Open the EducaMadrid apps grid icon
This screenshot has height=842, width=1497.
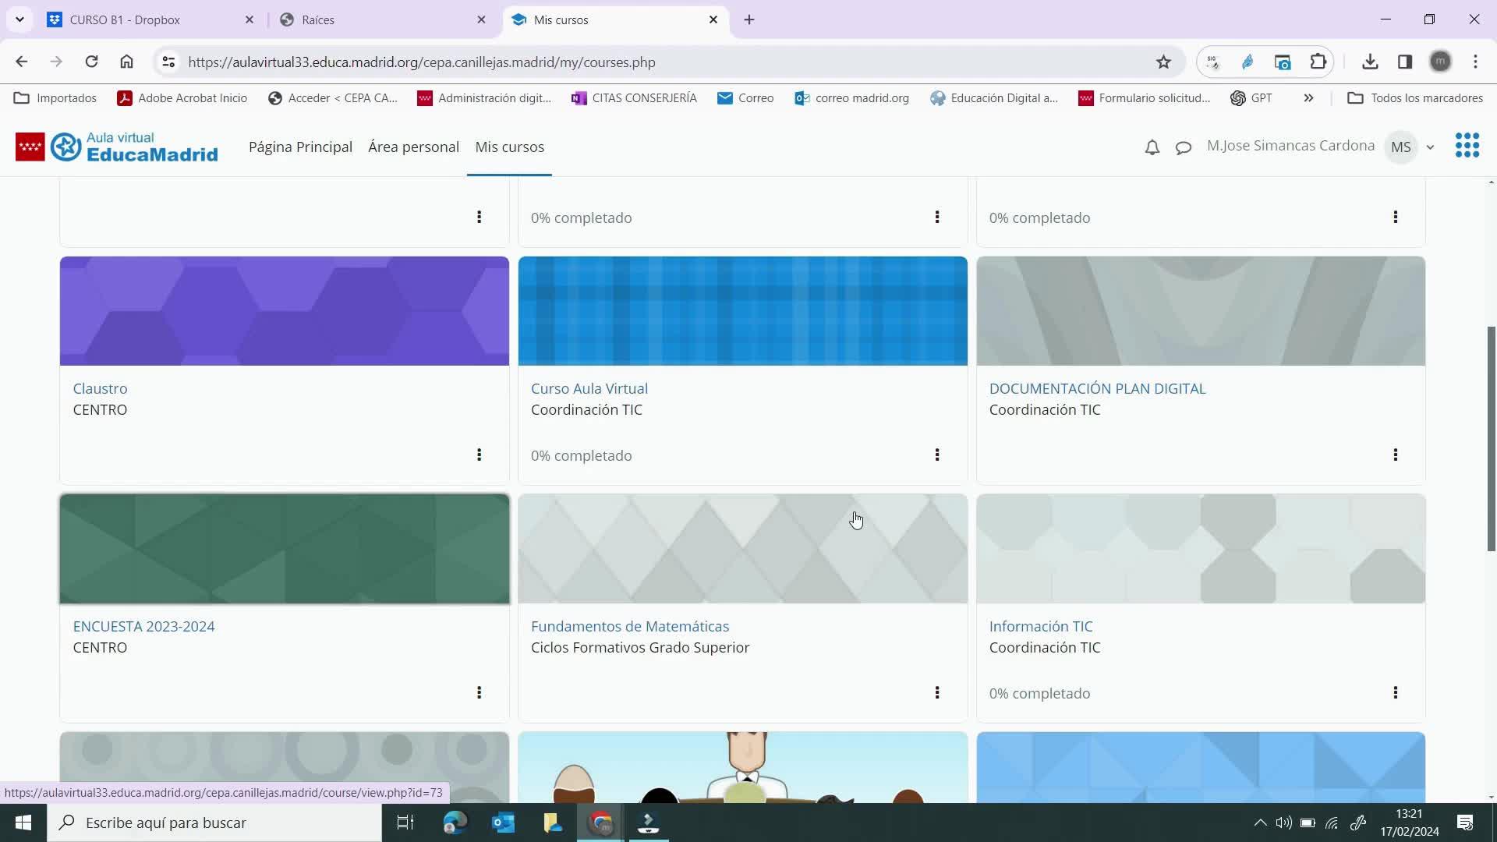pos(1467,146)
